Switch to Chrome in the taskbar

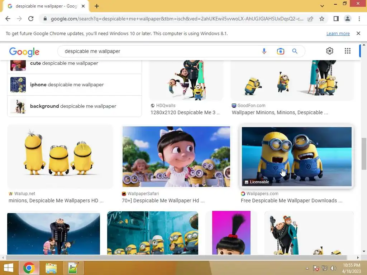click(x=29, y=268)
